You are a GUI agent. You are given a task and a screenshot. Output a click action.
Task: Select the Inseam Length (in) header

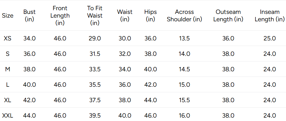270,15
